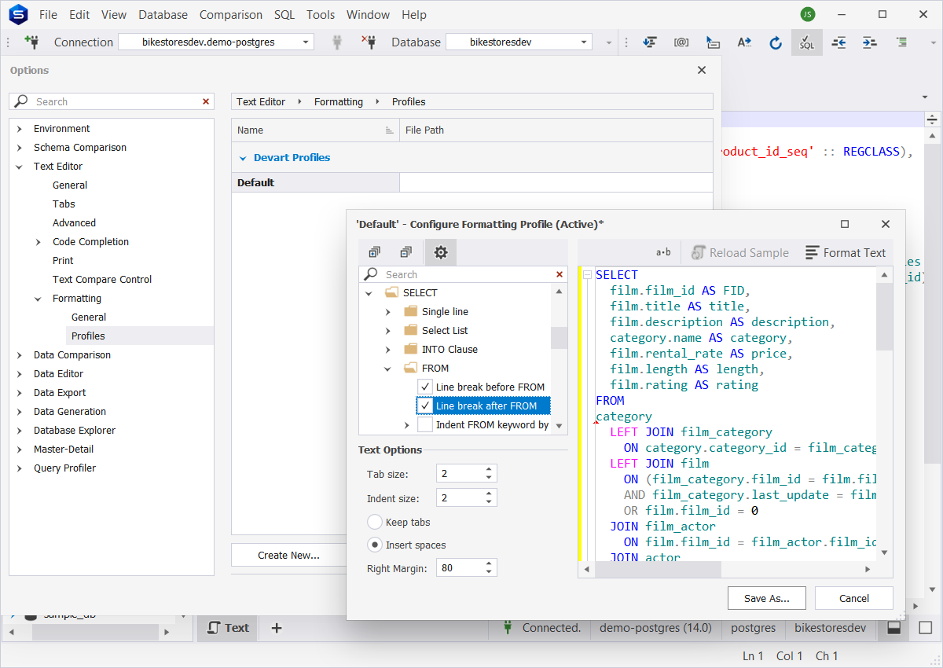Select the Decrease Indent toolbar icon
943x668 pixels.
point(838,42)
